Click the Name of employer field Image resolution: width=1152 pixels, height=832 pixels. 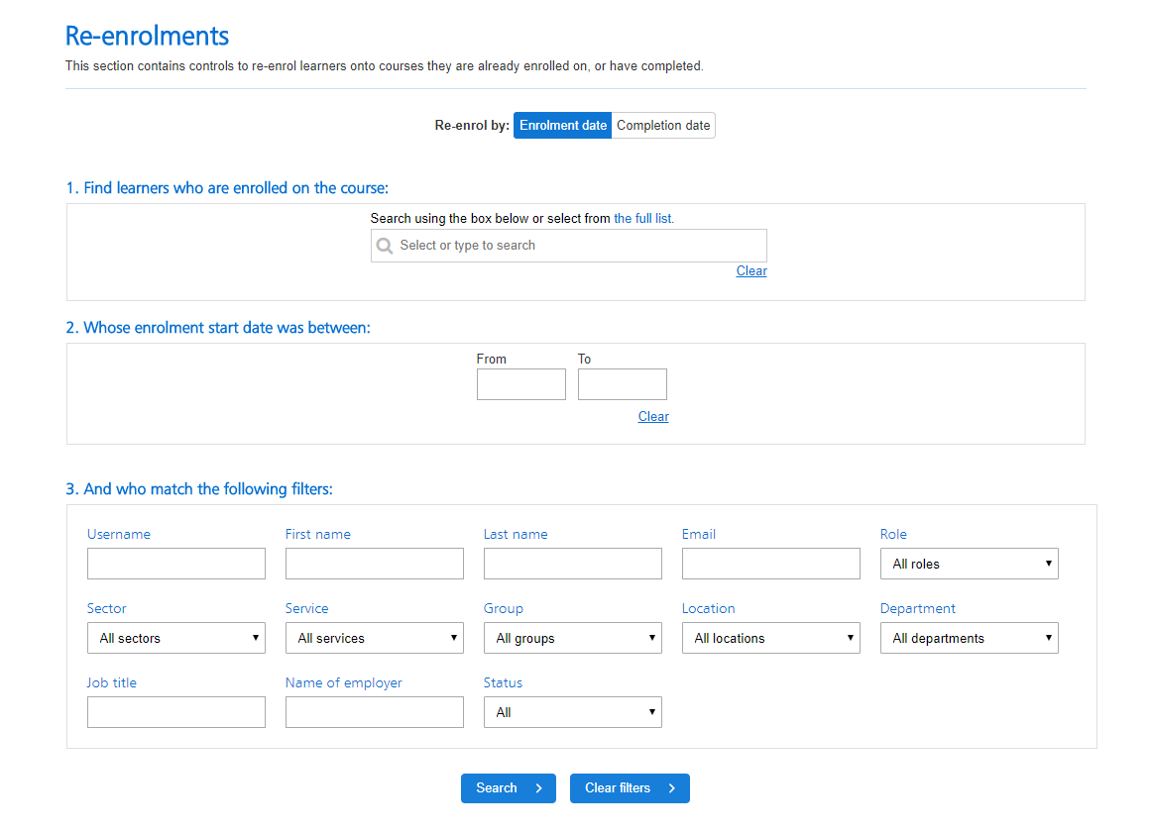pos(375,711)
